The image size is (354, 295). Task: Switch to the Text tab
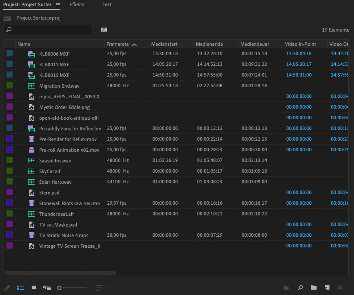(107, 5)
